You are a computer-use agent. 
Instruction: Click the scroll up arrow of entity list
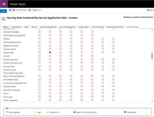[x=152, y=30]
